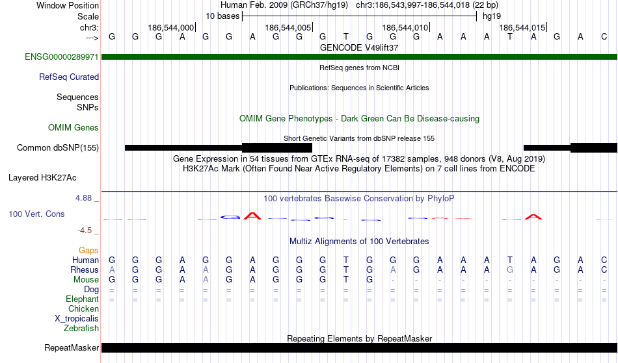Click the OMIM Genes track label
Viewport: 618px width, 363px height.
click(x=74, y=128)
